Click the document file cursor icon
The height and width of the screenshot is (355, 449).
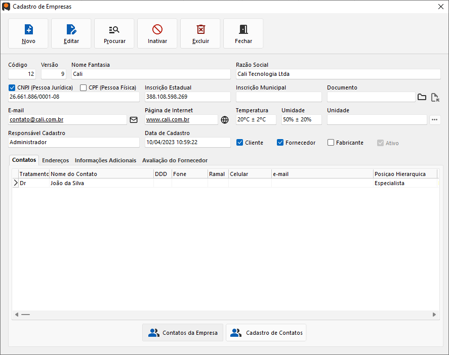(x=435, y=97)
